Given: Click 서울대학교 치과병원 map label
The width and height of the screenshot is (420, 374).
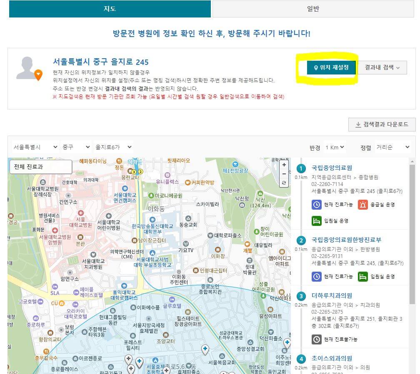Looking at the screenshot, I should pyautogui.click(x=93, y=264).
